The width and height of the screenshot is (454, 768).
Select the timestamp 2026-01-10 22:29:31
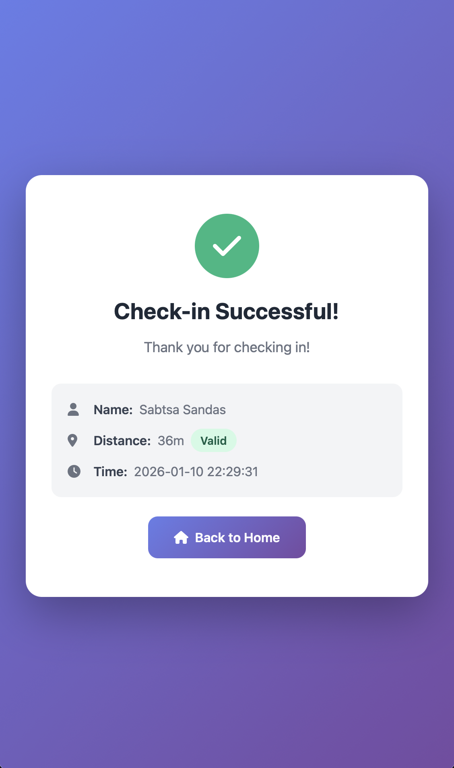point(196,471)
